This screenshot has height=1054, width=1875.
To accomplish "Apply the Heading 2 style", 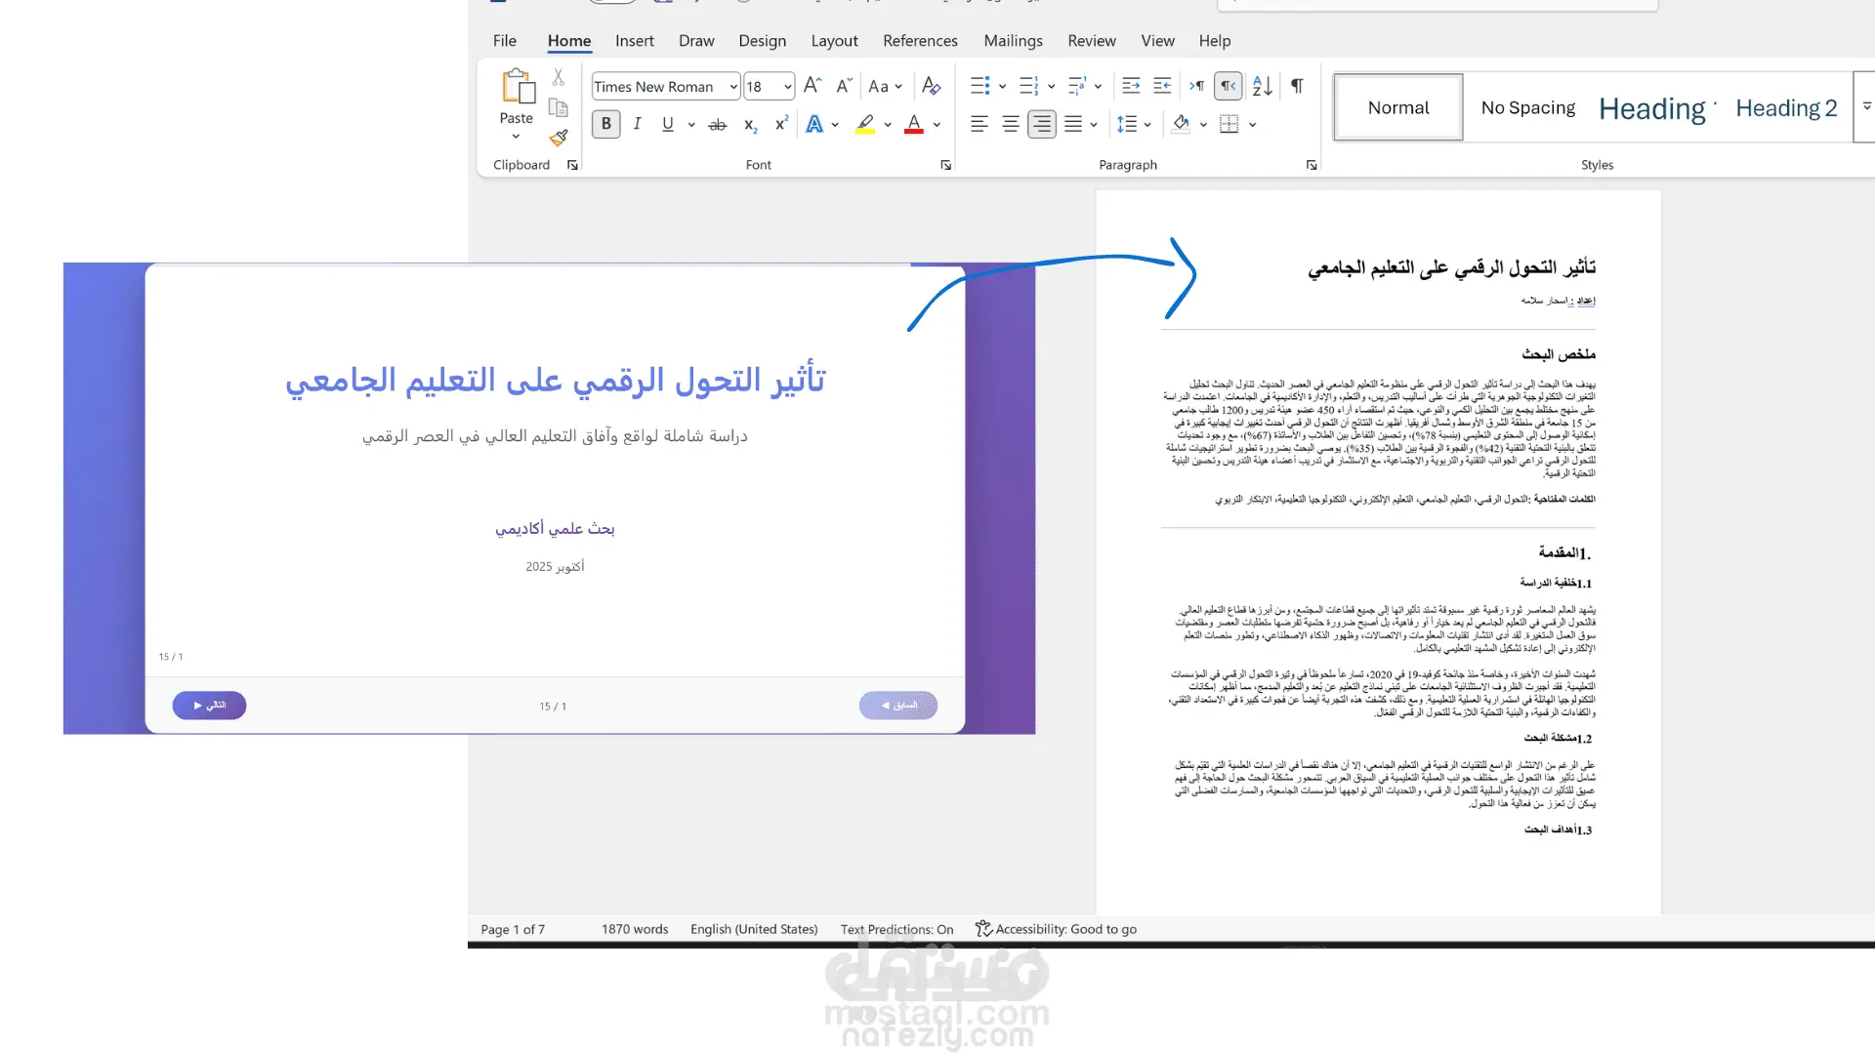I will click(x=1786, y=108).
